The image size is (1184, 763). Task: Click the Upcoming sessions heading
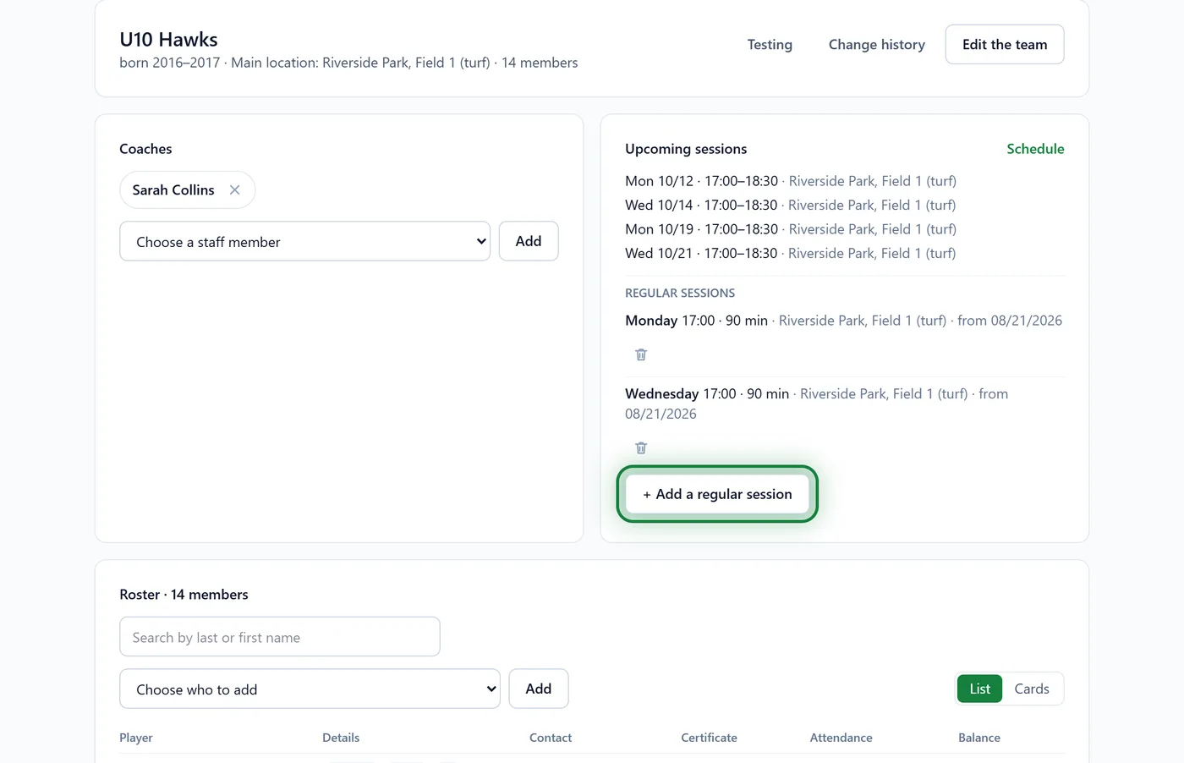(x=686, y=149)
